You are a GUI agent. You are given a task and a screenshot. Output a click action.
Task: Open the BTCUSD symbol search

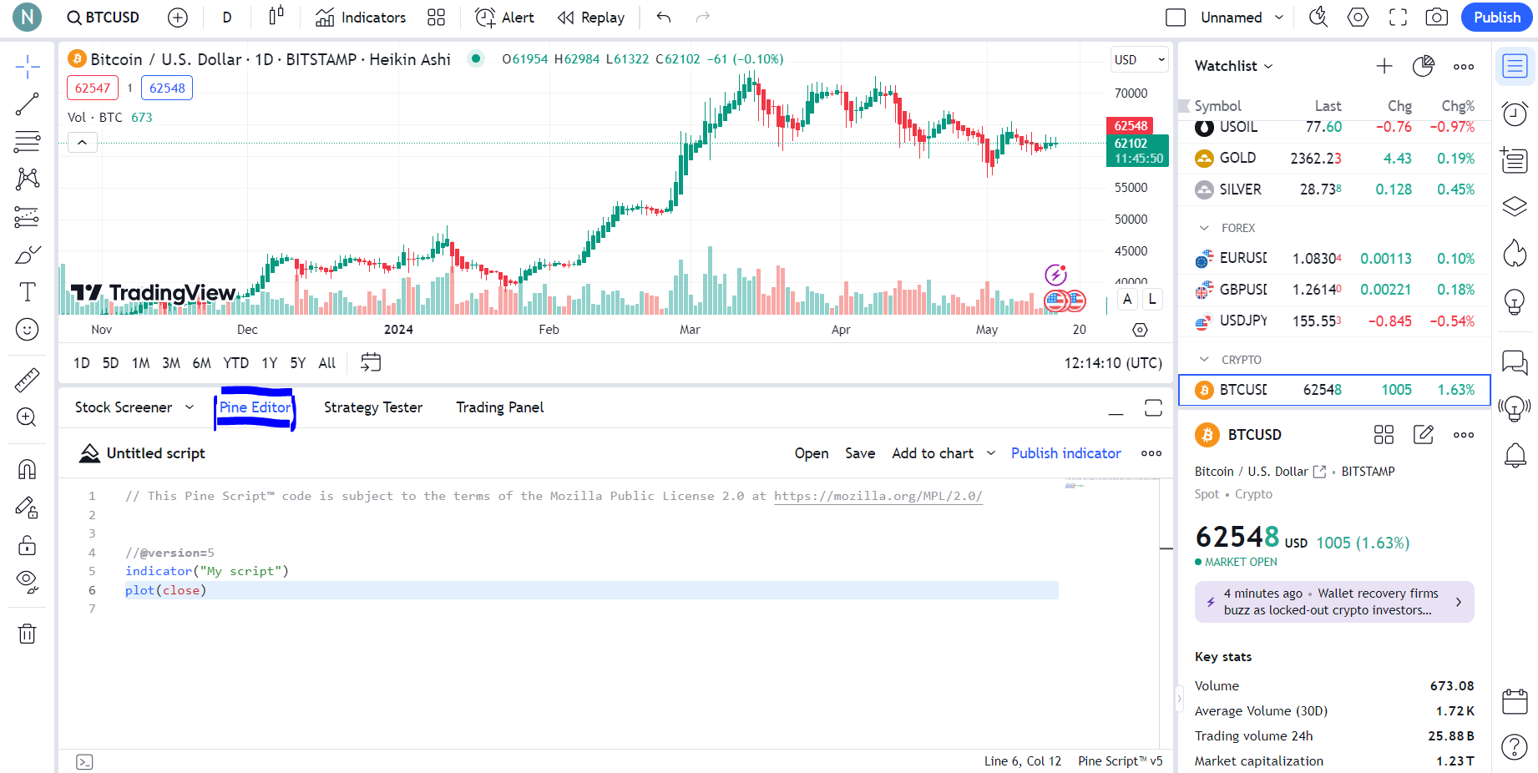pos(104,18)
